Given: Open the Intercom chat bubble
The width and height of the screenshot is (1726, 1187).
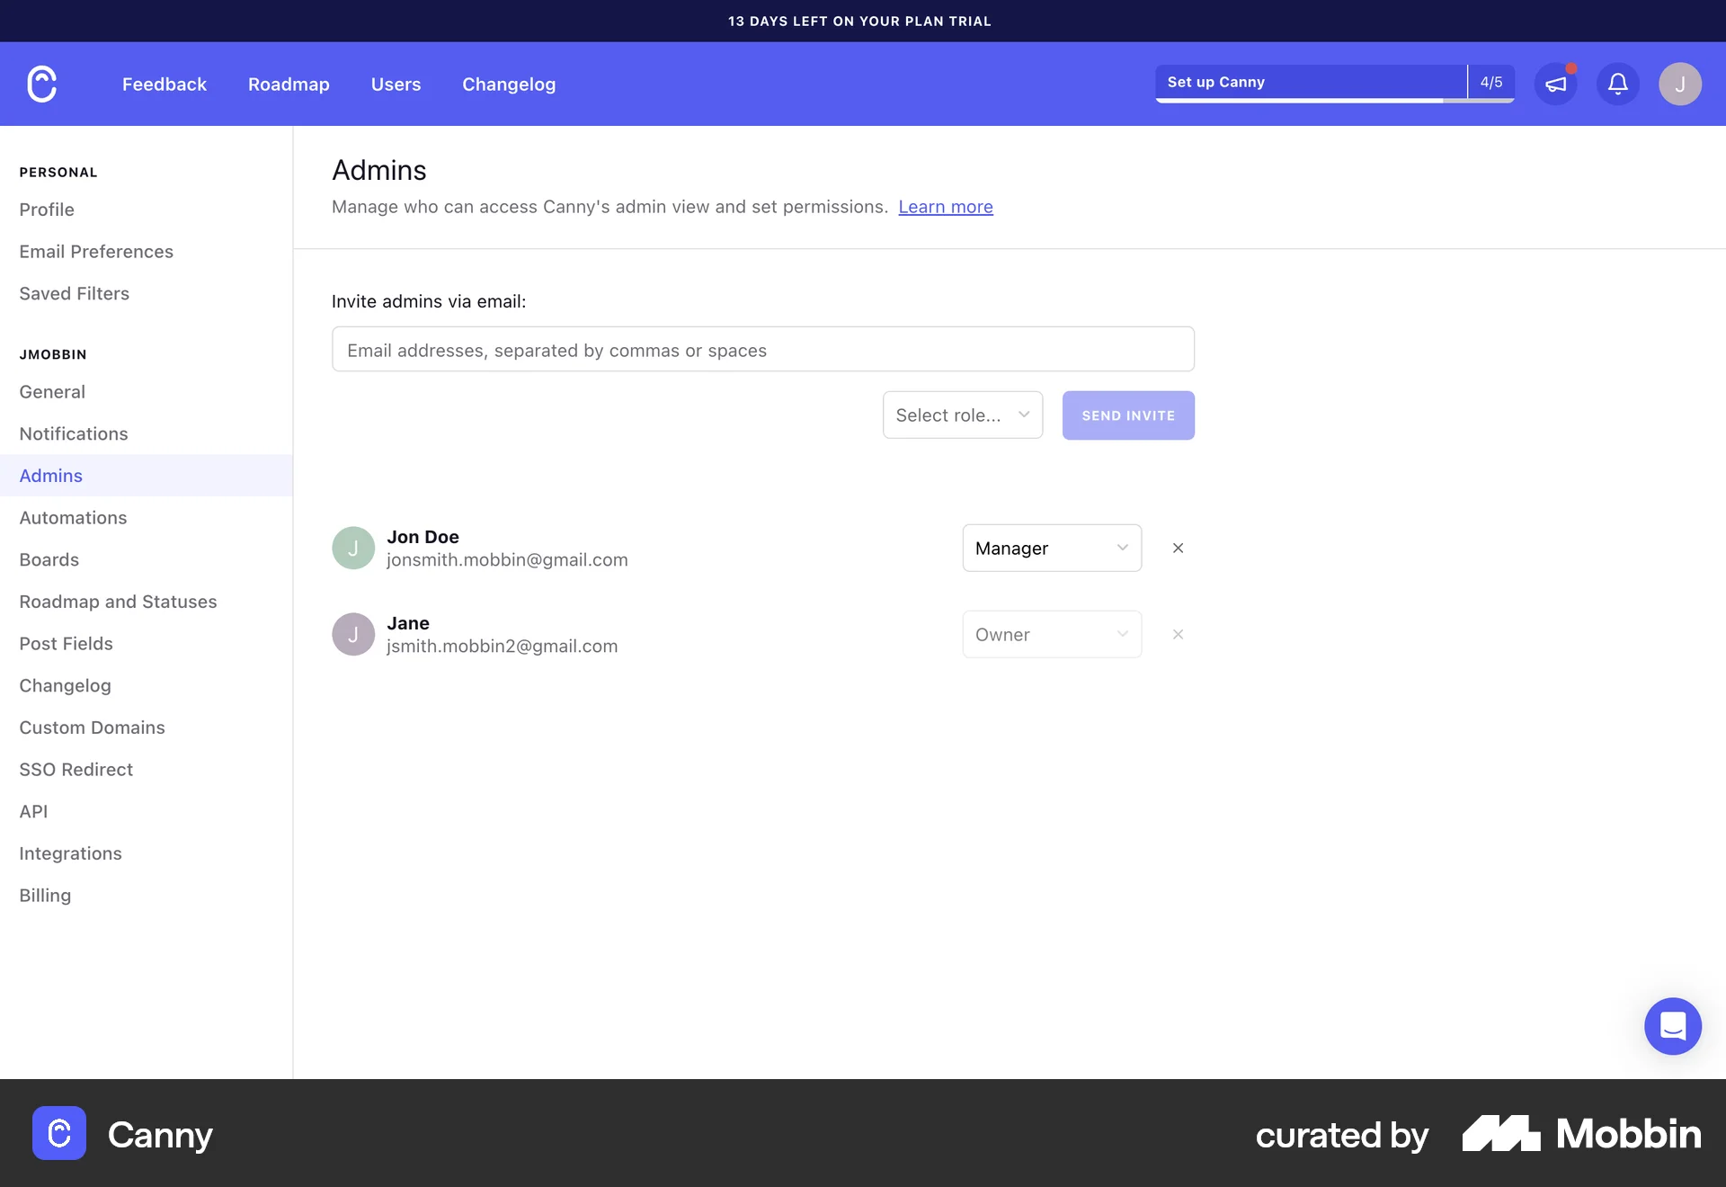Looking at the screenshot, I should point(1673,1026).
